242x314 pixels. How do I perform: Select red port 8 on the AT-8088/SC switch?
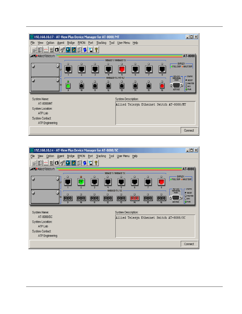click(161, 182)
